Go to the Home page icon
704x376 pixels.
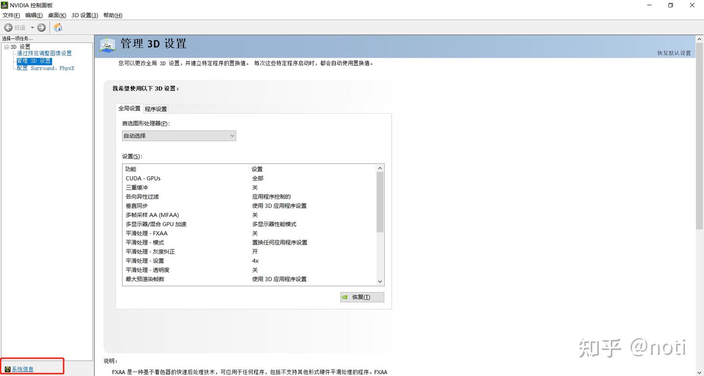pyautogui.click(x=58, y=27)
